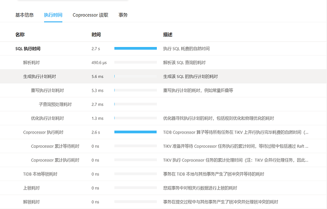The width and height of the screenshot is (327, 209).
Task: Click the truncated Coprocessor 累计等待耗时 description
Action: pyautogui.click(x=236, y=146)
